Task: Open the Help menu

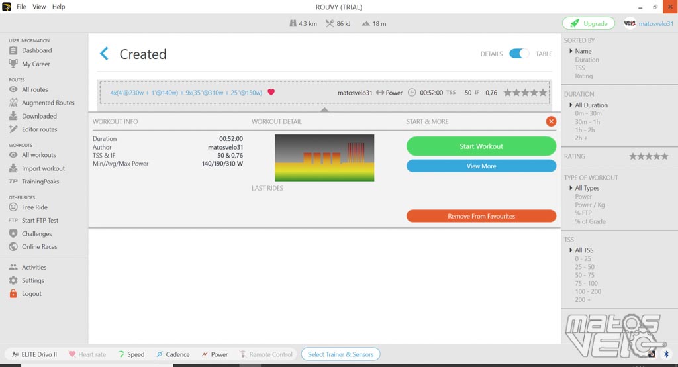Action: (58, 7)
